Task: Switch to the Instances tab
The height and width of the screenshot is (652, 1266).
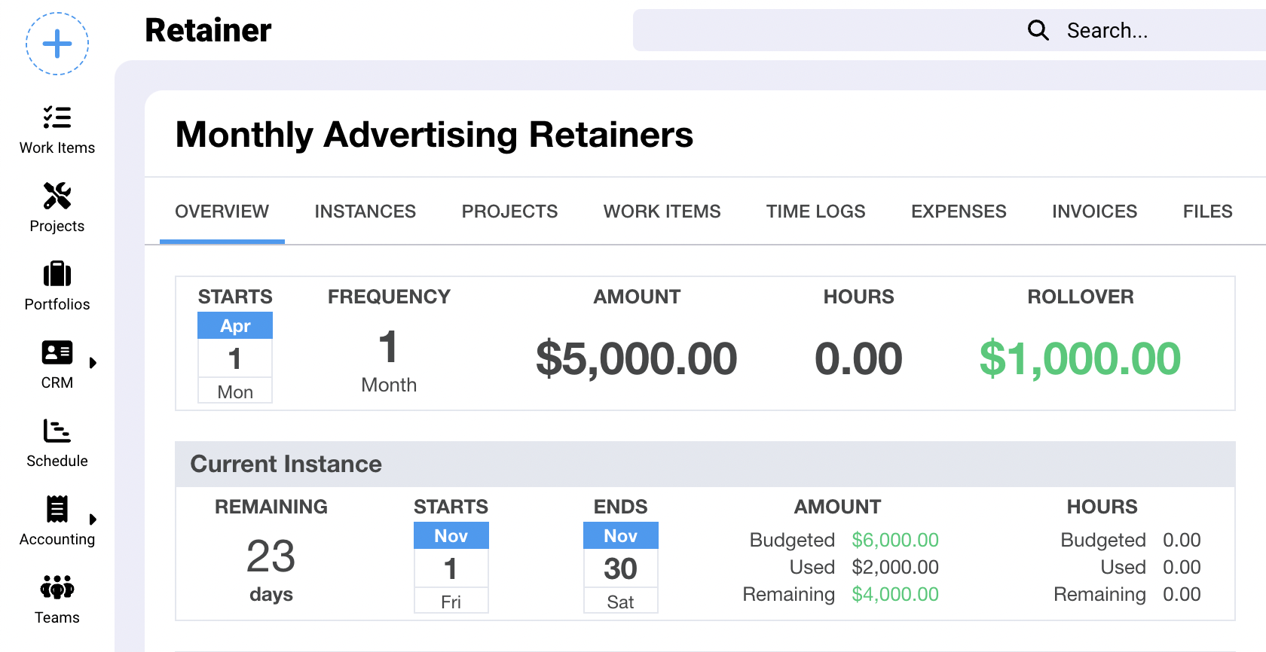Action: click(365, 212)
